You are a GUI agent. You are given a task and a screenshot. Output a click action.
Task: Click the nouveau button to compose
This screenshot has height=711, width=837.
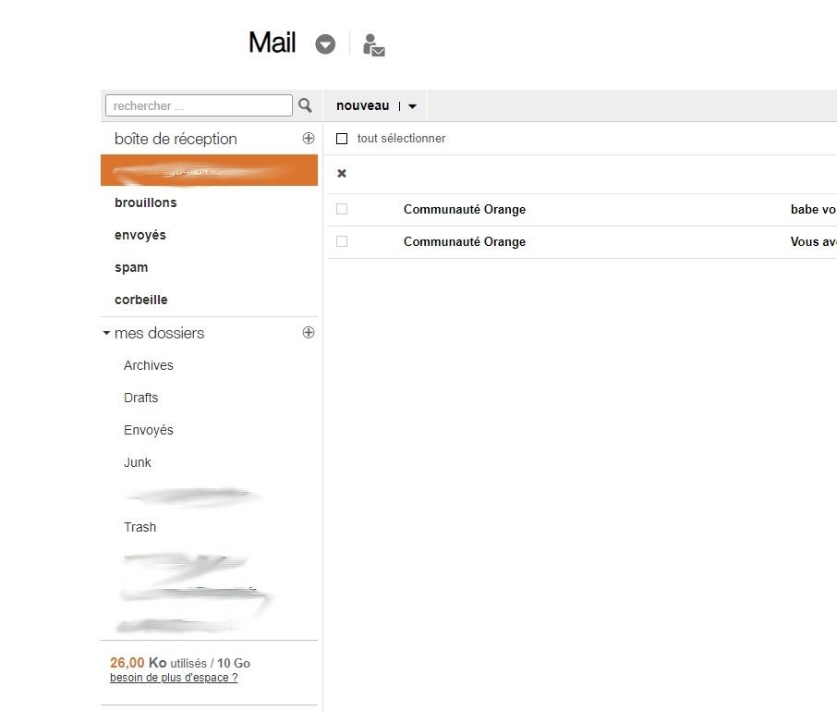(x=362, y=105)
